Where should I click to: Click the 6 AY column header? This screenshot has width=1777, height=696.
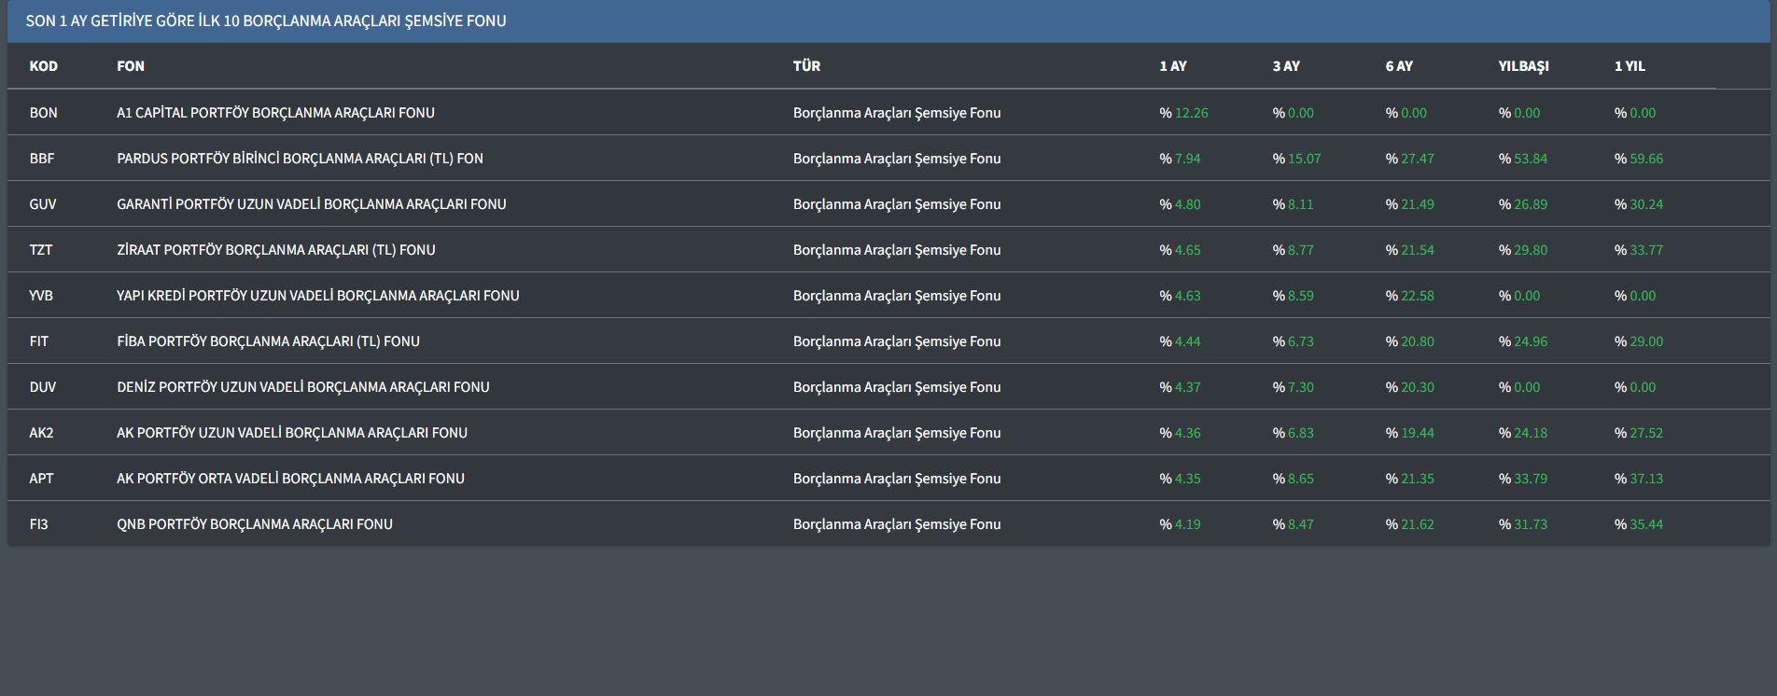click(1398, 66)
